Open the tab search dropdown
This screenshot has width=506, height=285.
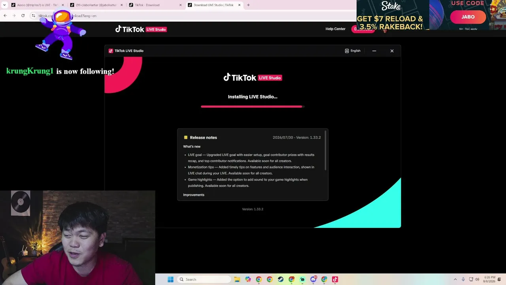4,5
